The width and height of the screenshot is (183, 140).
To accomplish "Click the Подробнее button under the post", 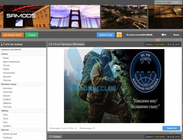I will (171, 128).
